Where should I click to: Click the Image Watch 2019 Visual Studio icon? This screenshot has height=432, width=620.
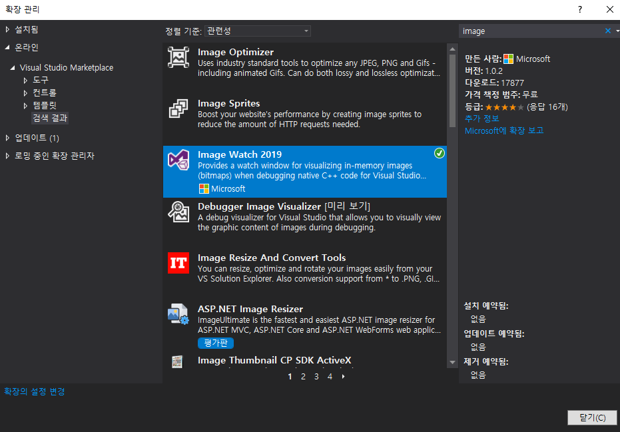click(x=178, y=160)
